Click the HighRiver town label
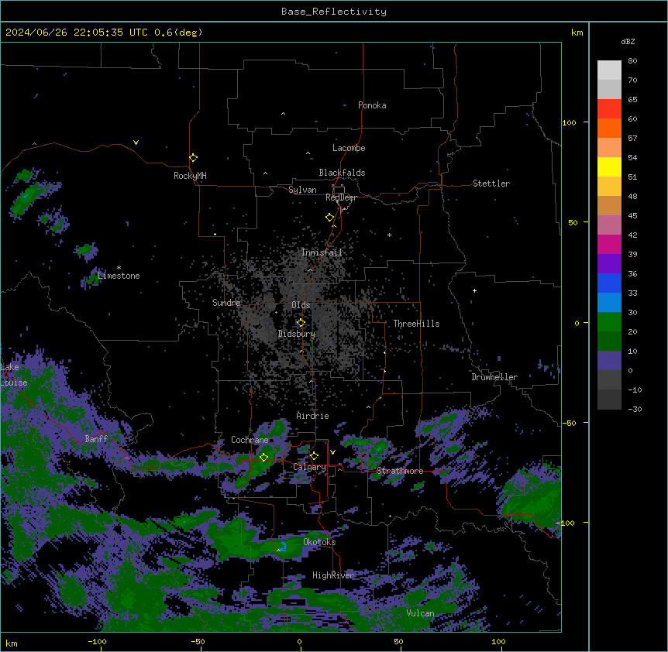Image resolution: width=668 pixels, height=652 pixels. click(333, 575)
